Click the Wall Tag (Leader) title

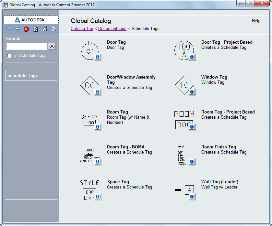click(x=220, y=182)
